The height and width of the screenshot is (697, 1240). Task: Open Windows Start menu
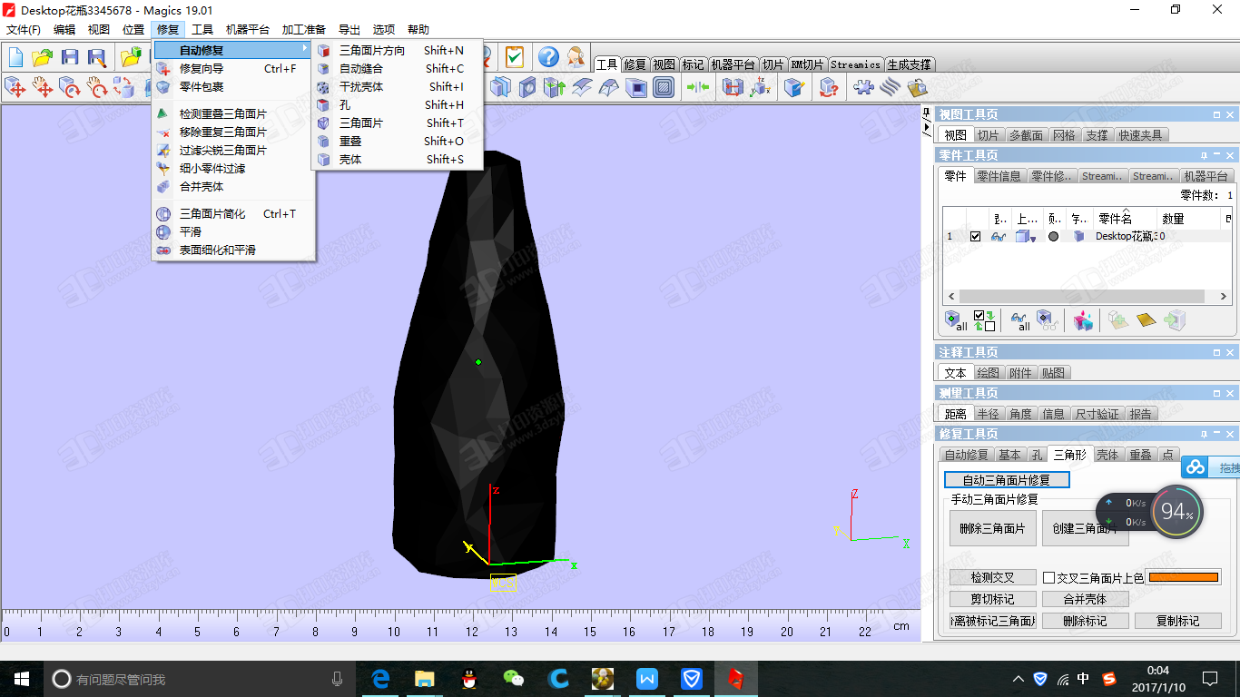(x=21, y=678)
